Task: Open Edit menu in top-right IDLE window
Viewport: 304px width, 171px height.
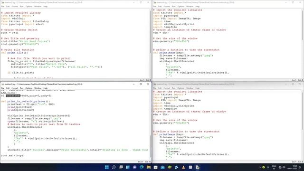Action: click(x=160, y=6)
